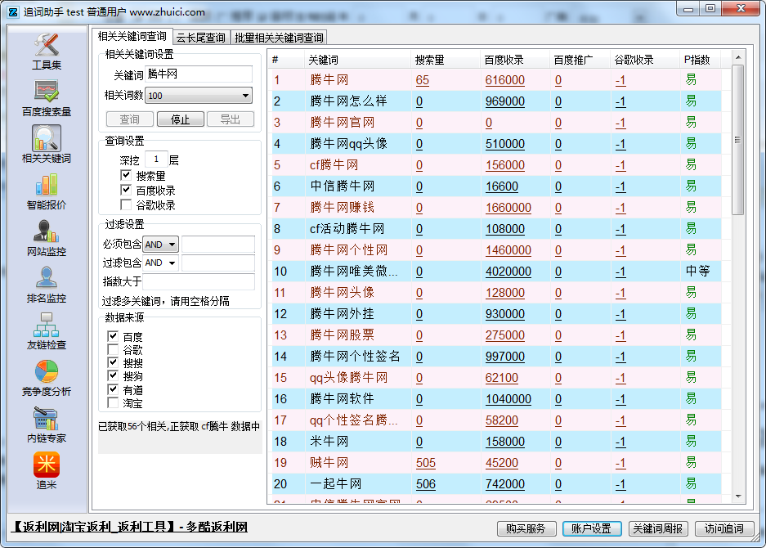Click the 停止 button

click(180, 119)
